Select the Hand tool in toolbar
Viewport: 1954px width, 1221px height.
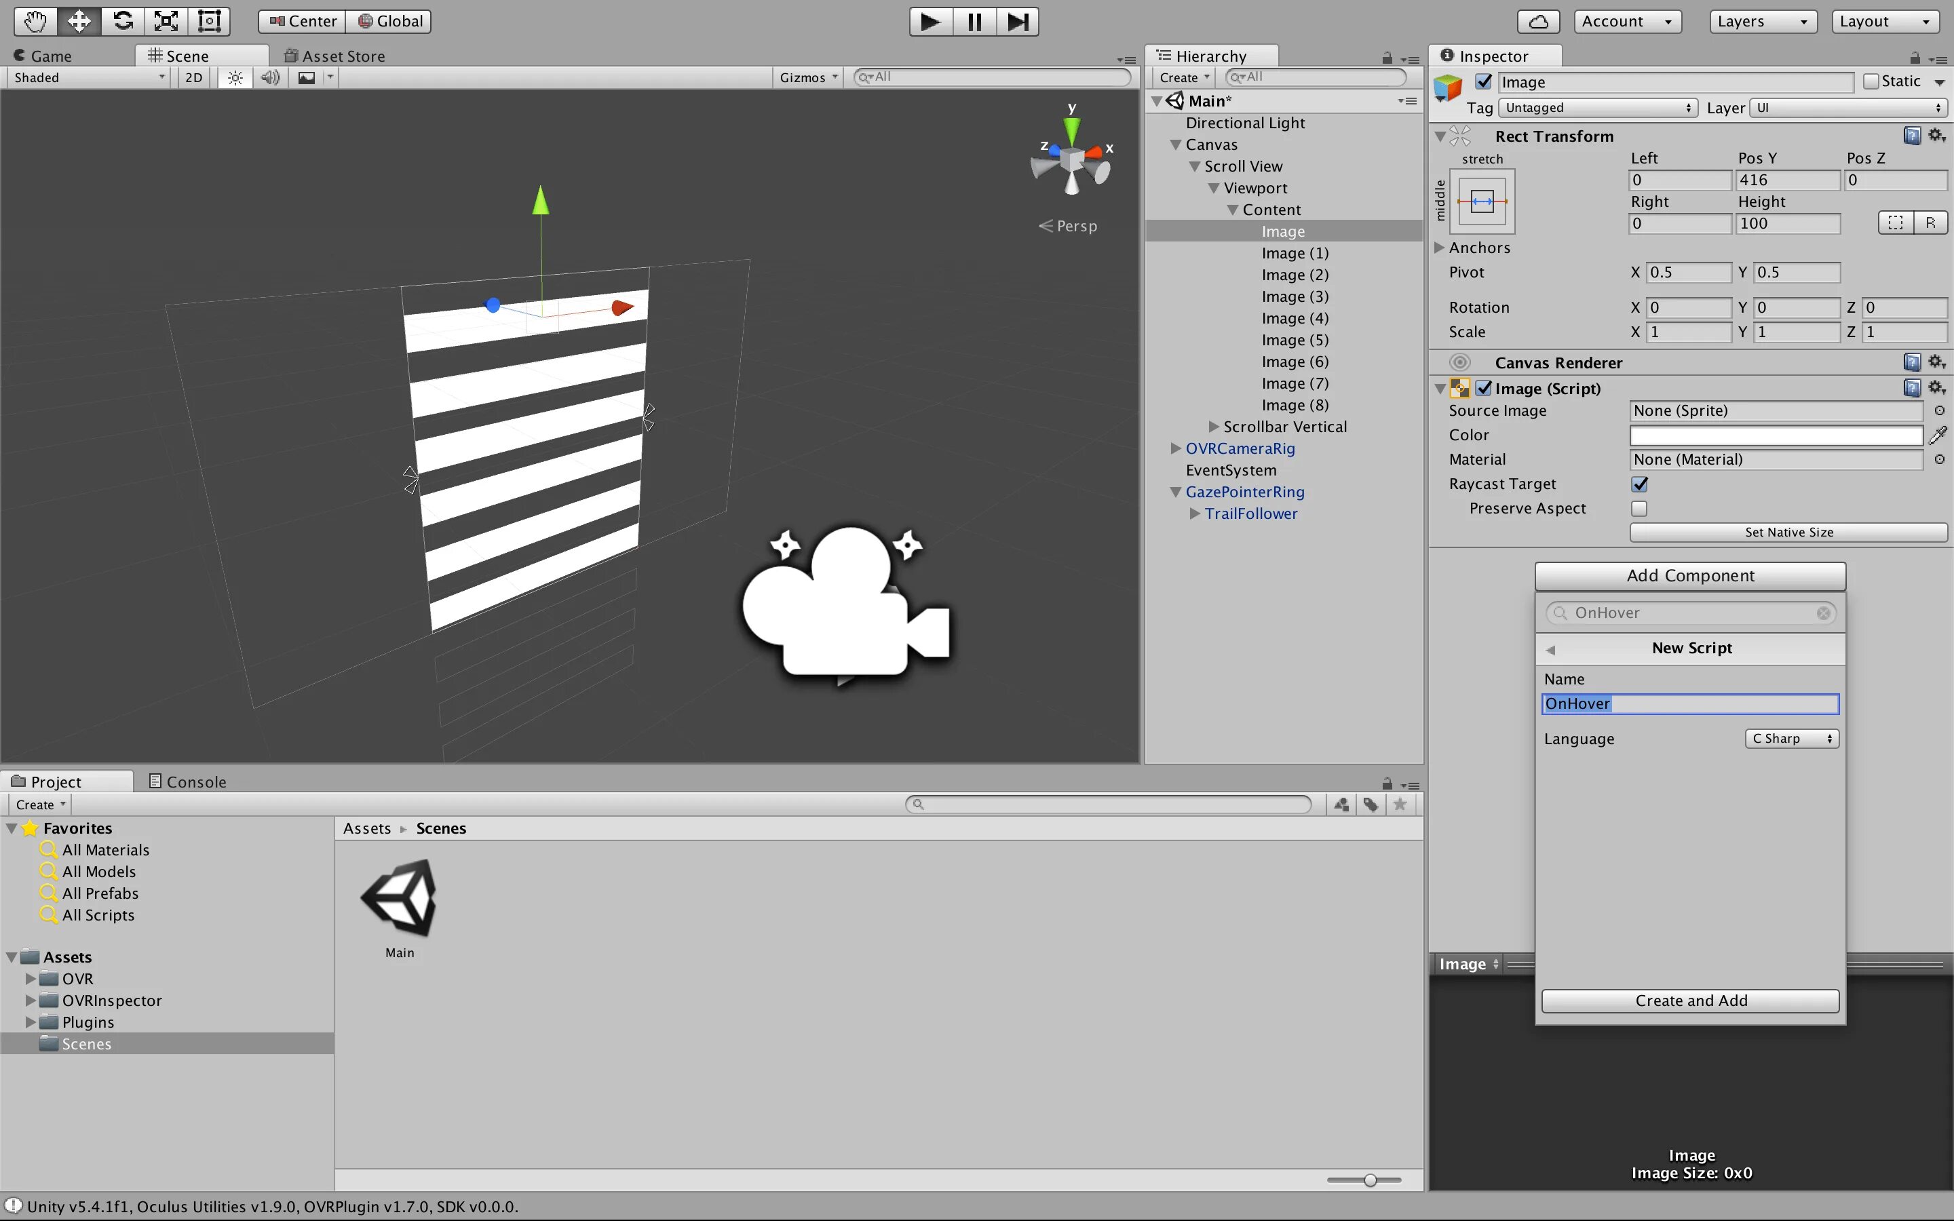(35, 21)
